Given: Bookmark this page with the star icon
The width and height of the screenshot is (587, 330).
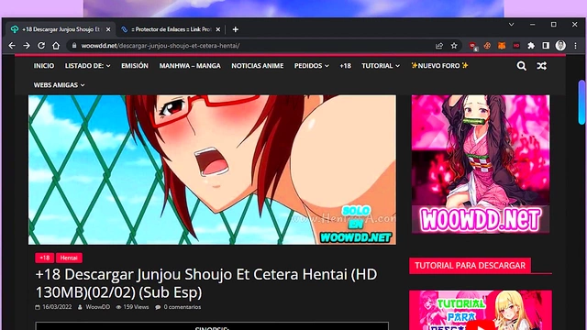Looking at the screenshot, I should coord(454,46).
